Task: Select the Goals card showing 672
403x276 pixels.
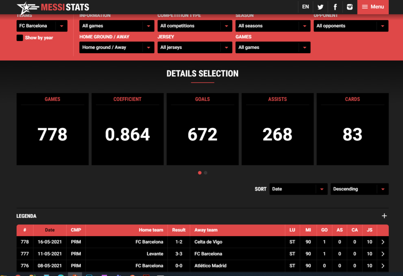Action: (x=203, y=129)
